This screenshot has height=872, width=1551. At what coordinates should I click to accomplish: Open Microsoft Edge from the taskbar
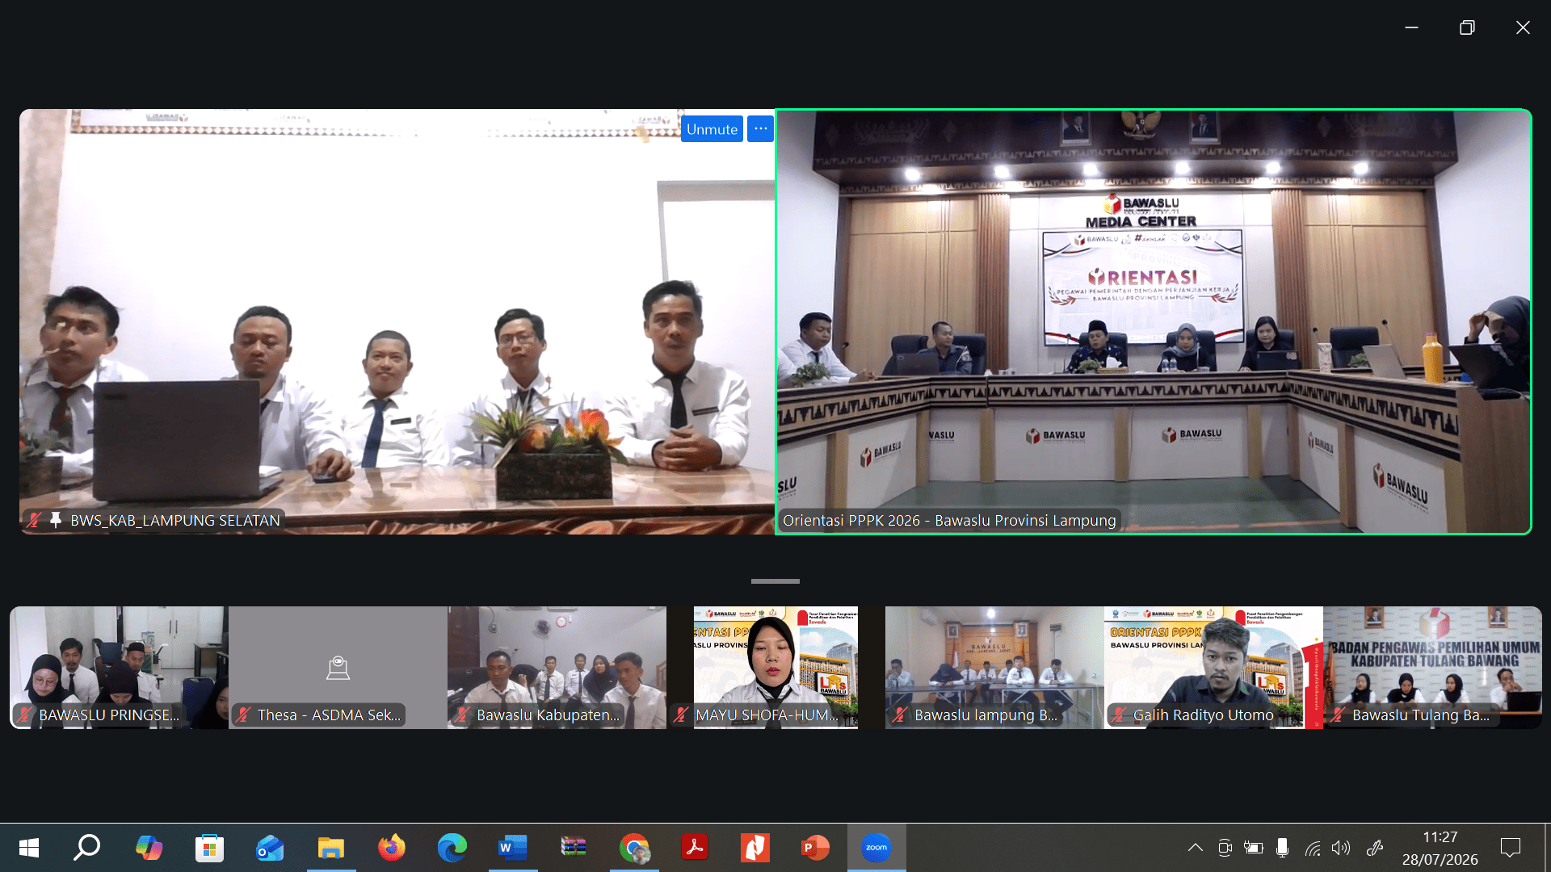pos(452,848)
